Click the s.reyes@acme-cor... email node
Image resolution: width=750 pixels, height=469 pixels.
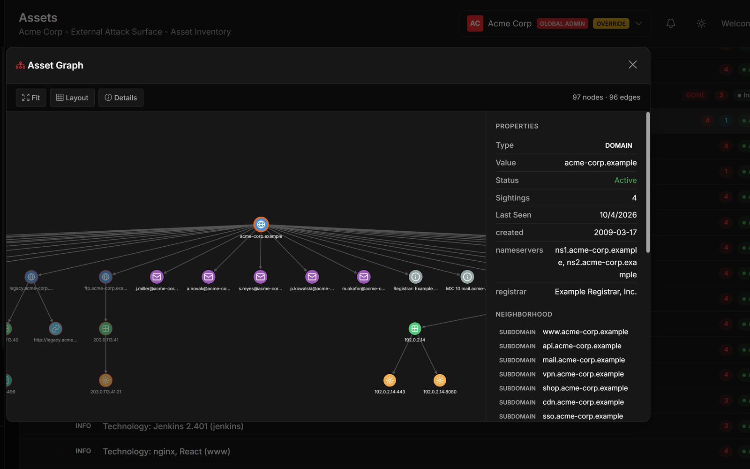(x=261, y=277)
